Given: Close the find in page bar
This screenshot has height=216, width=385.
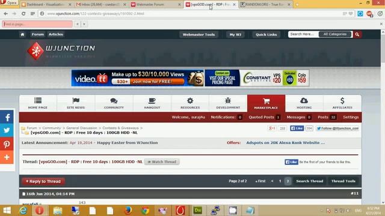Looking at the screenshot, I should coord(381,24).
